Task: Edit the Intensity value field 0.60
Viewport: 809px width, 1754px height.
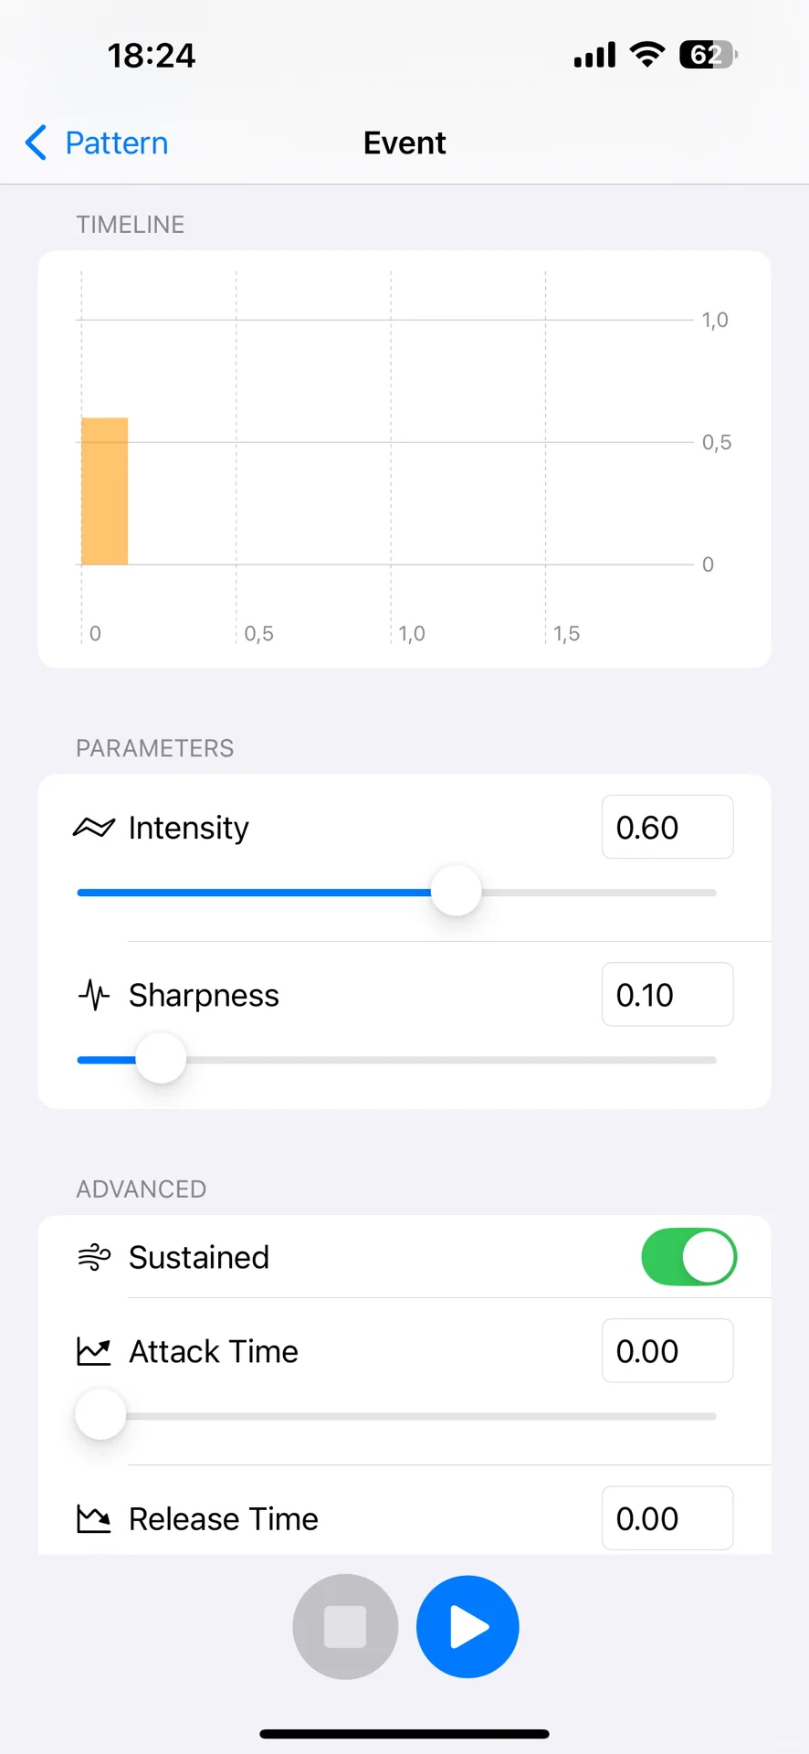Action: (667, 828)
